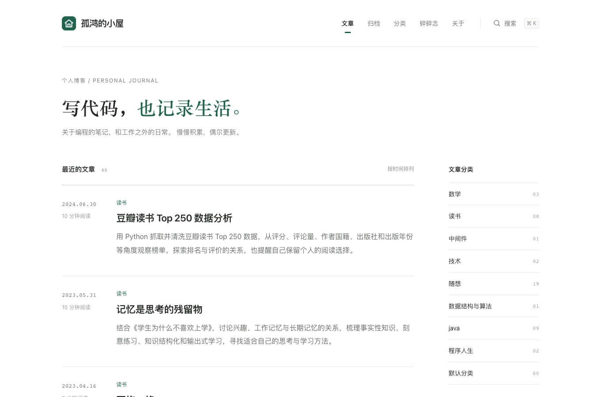Click the 关于编程的笔记 subtitle line
The image size is (601, 397).
tap(152, 132)
